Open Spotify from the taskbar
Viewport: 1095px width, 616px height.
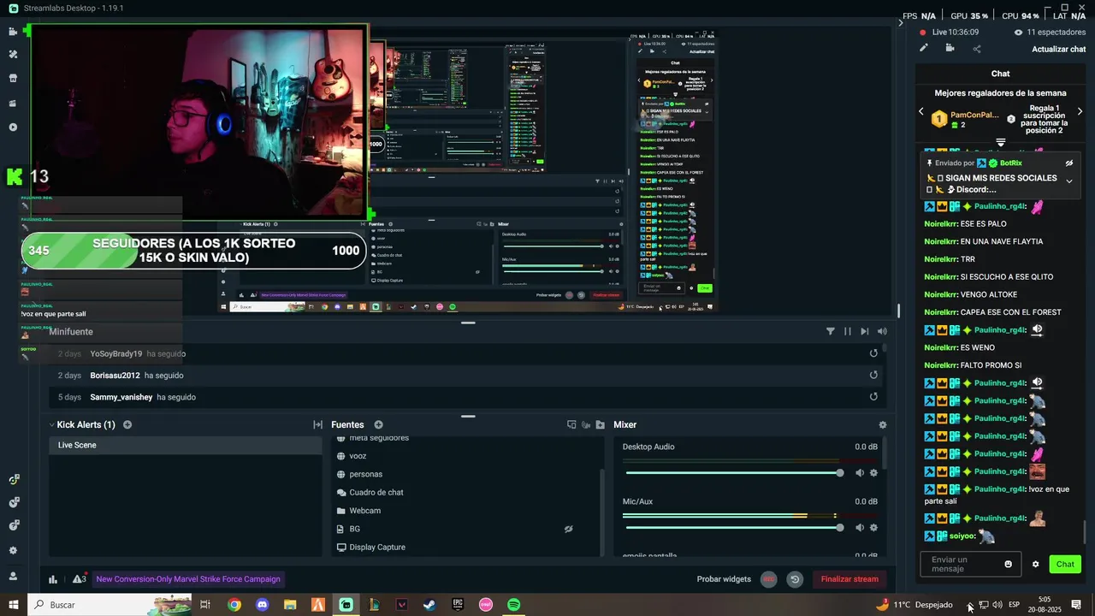pyautogui.click(x=513, y=605)
